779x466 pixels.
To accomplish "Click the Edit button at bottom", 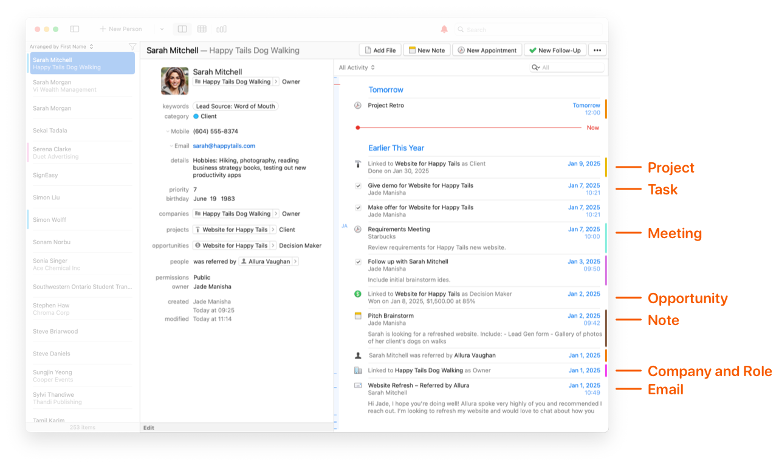I will [149, 428].
